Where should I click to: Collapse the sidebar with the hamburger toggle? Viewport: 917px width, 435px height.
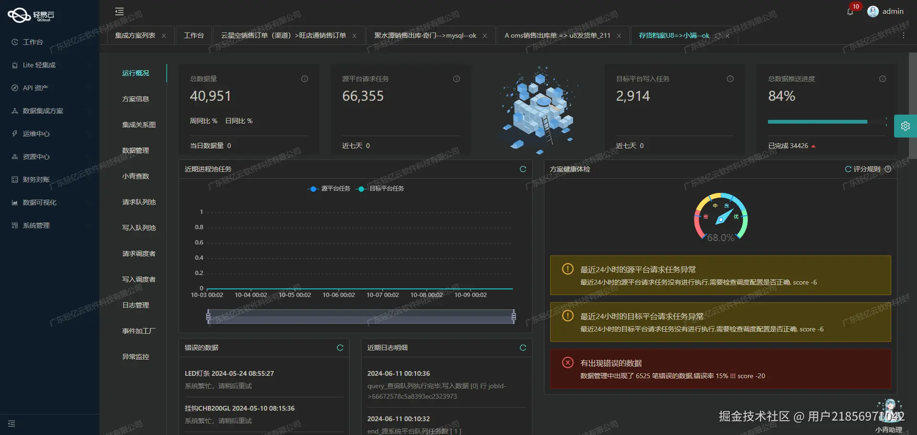[119, 11]
